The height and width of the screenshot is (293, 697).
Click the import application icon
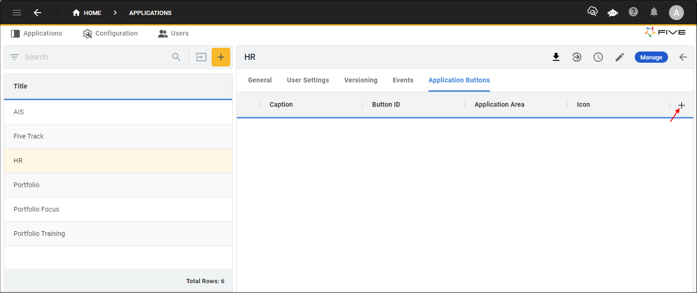201,57
